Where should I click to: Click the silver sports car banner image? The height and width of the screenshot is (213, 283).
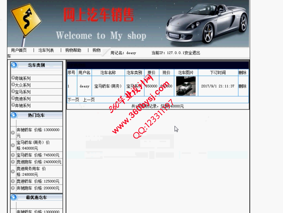point(207,23)
